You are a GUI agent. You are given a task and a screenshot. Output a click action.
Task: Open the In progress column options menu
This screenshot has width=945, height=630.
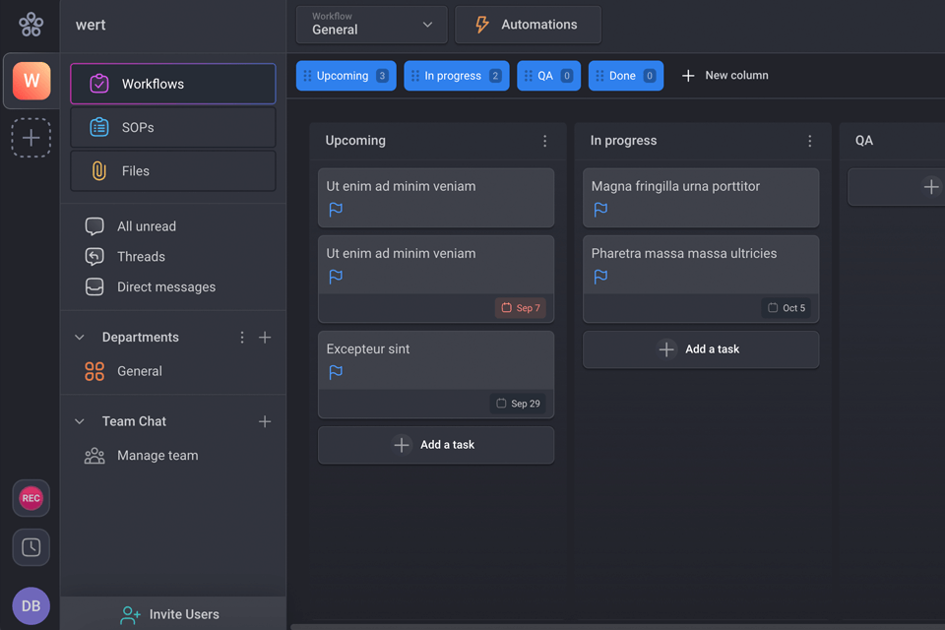[810, 141]
